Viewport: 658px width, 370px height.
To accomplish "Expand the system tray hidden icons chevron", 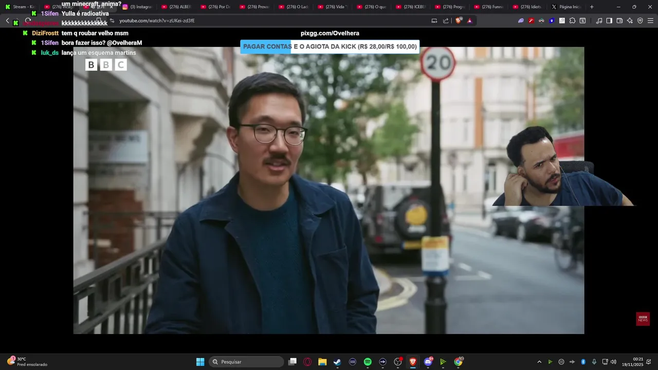I will coord(539,362).
